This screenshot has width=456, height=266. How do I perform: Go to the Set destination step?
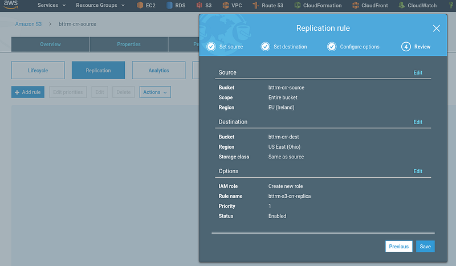pos(284,47)
